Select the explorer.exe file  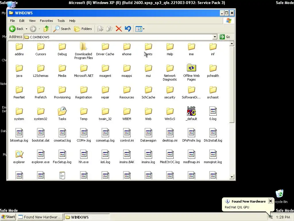40,157
